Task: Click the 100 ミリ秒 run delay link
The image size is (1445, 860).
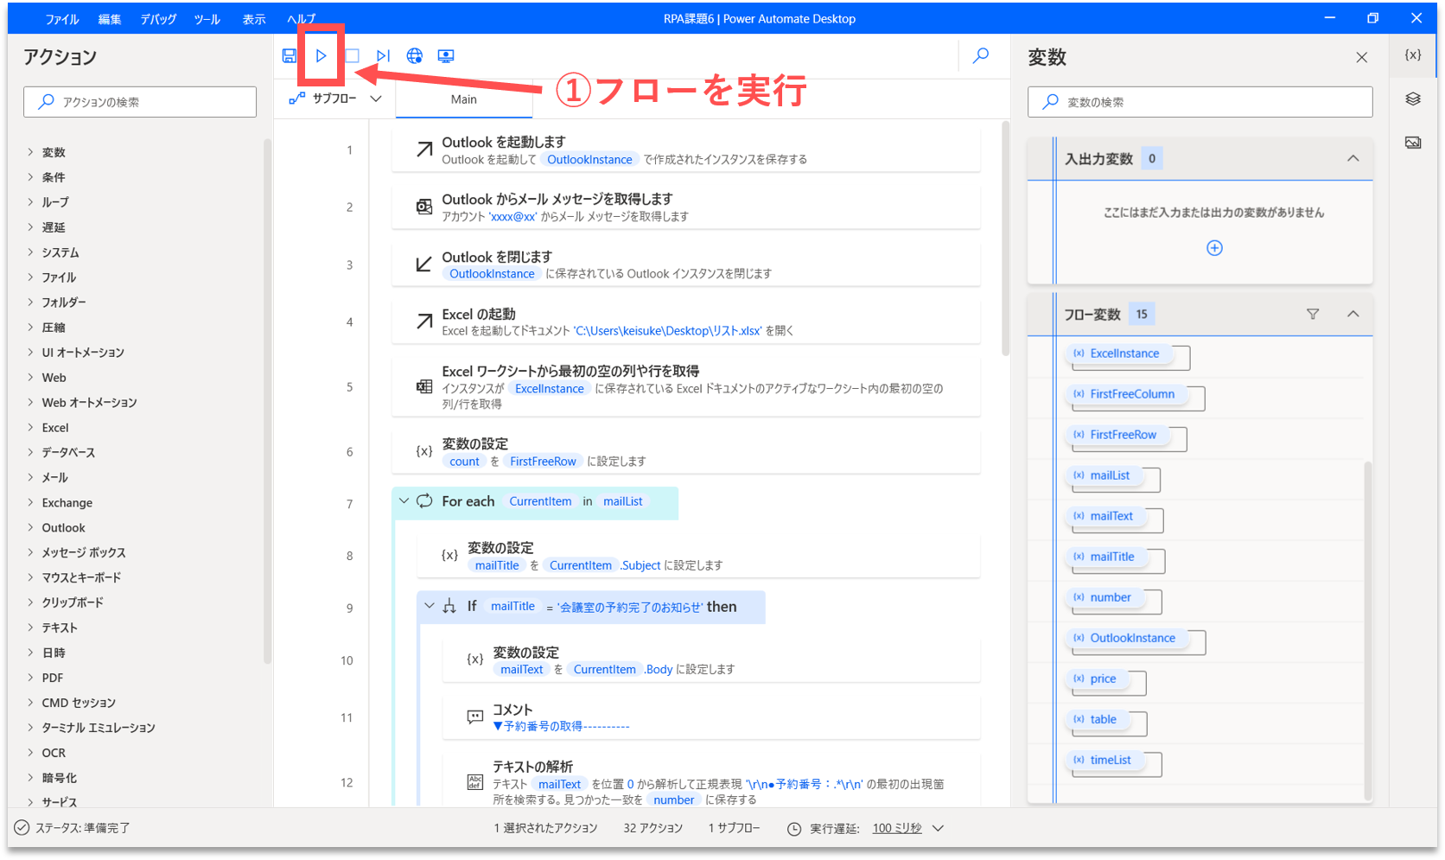Action: [x=896, y=828]
